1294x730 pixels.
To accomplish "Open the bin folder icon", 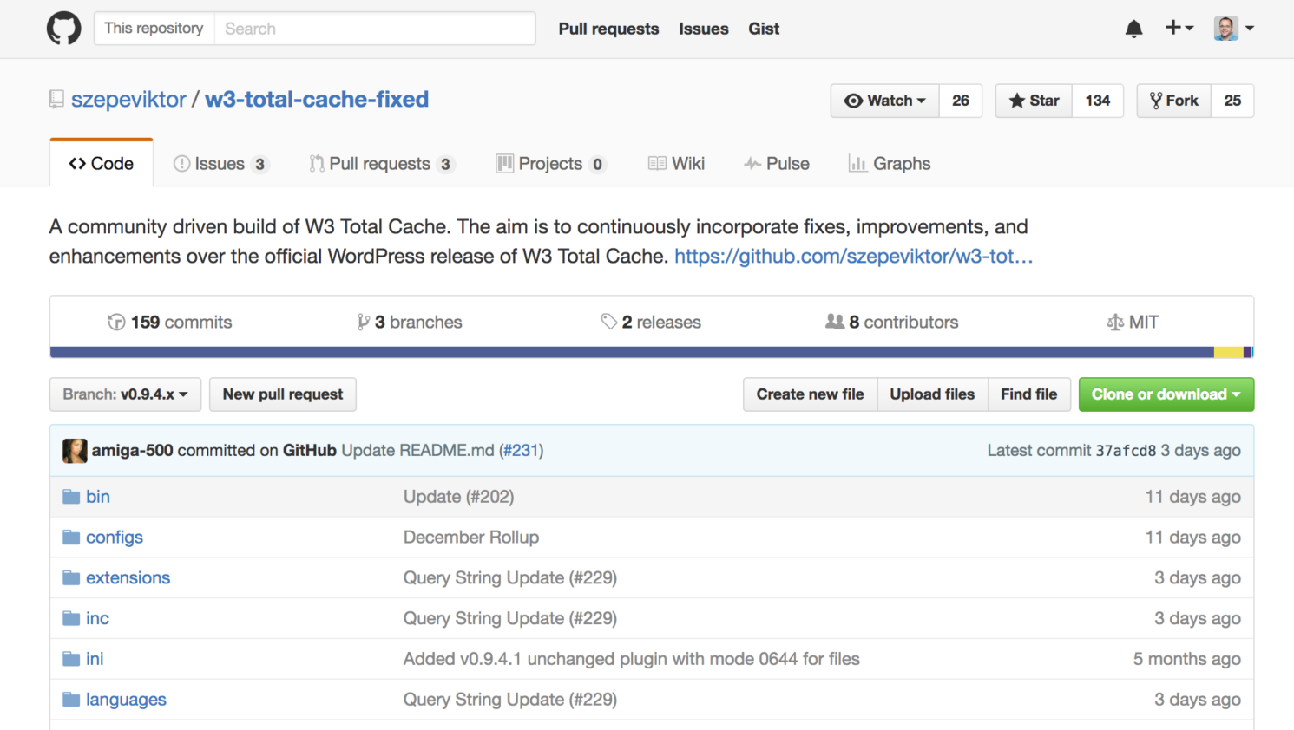I will tap(70, 496).
